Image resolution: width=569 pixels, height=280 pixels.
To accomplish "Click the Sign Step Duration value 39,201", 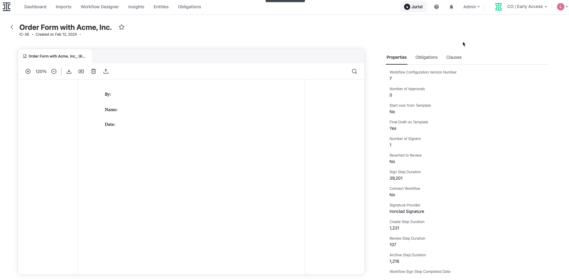I will tap(396, 178).
